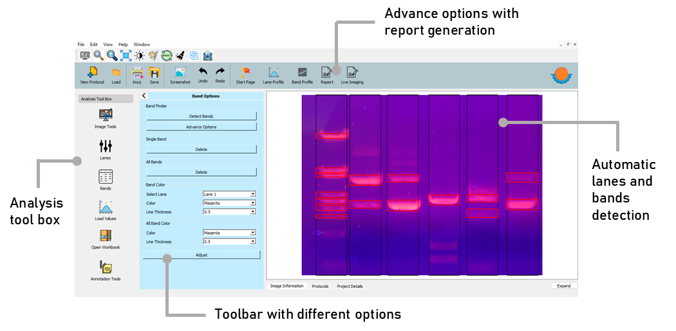
Task: Open Annotation Tools from the sidebar
Action: [106, 267]
